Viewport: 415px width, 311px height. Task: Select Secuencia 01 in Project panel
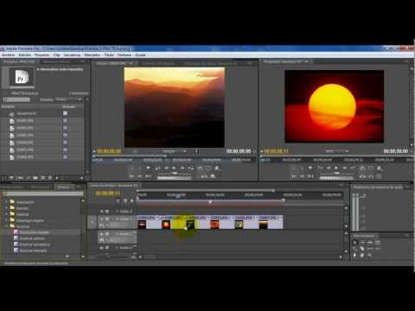click(26, 114)
